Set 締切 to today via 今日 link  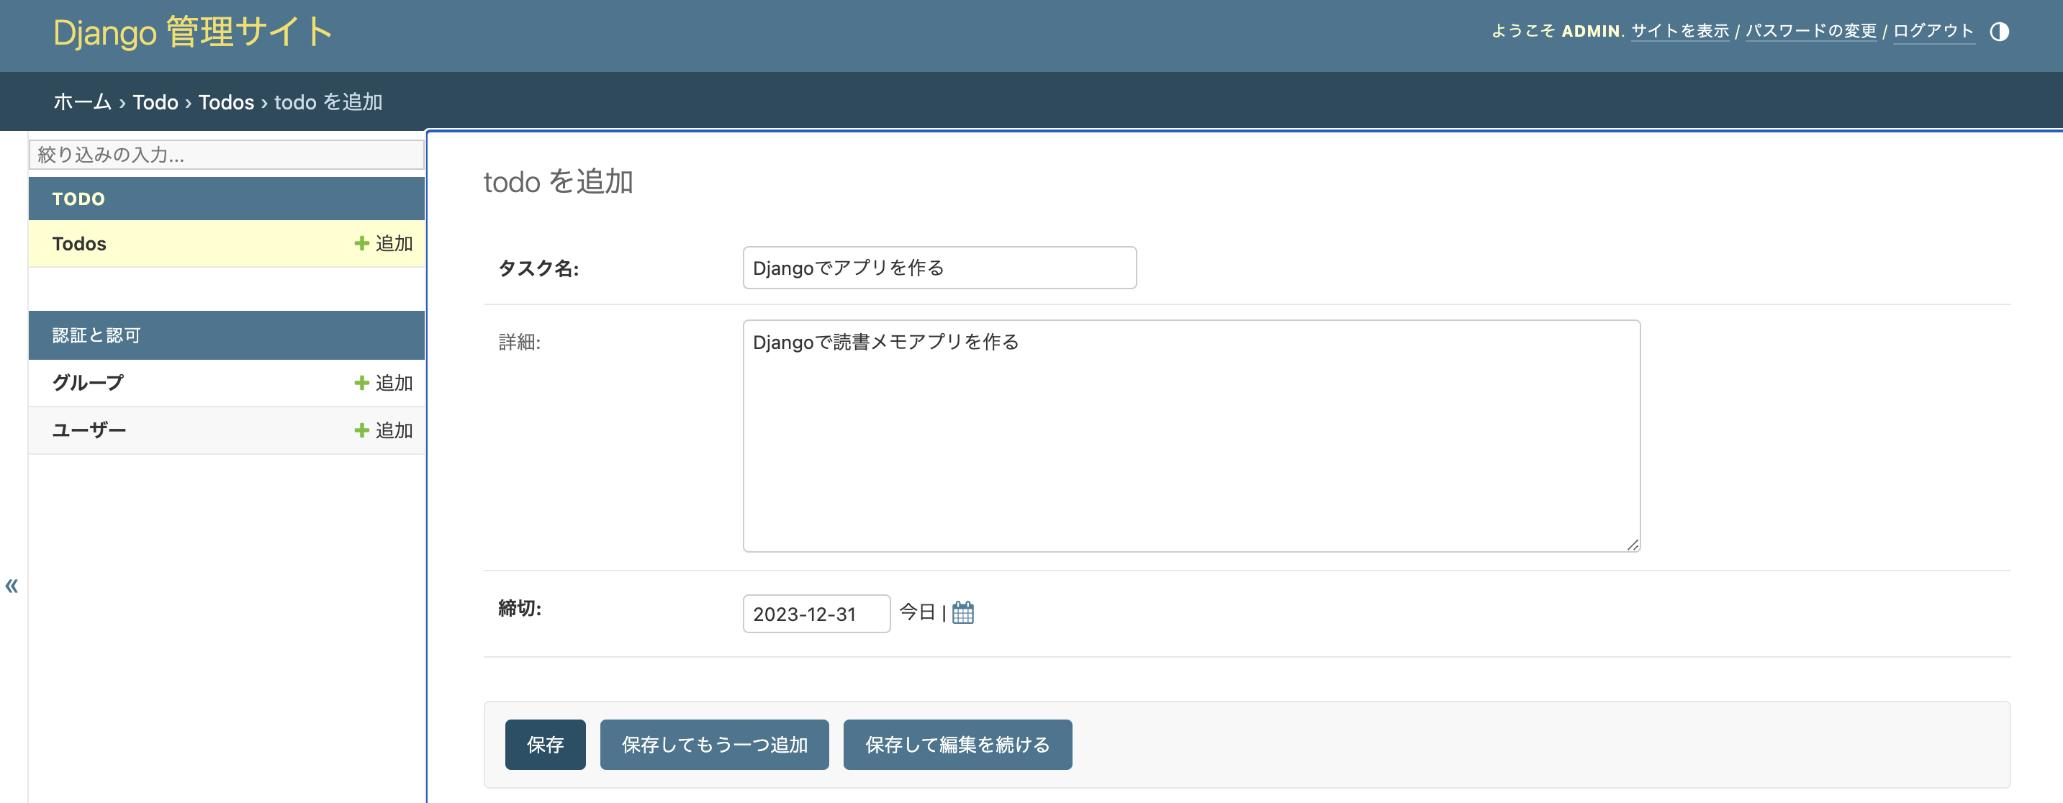918,612
